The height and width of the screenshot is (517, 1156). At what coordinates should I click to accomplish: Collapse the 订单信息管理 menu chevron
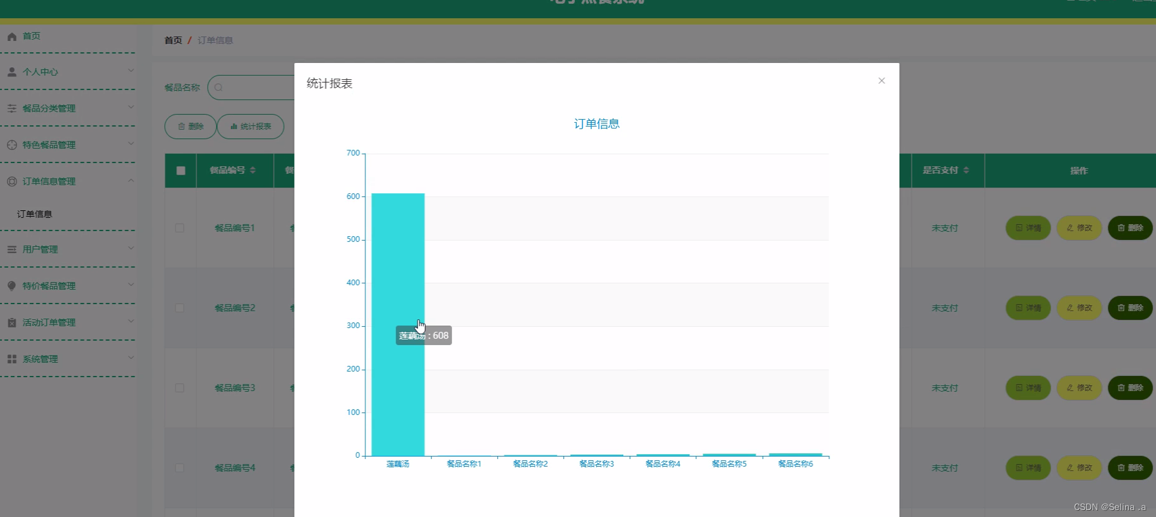tap(131, 180)
